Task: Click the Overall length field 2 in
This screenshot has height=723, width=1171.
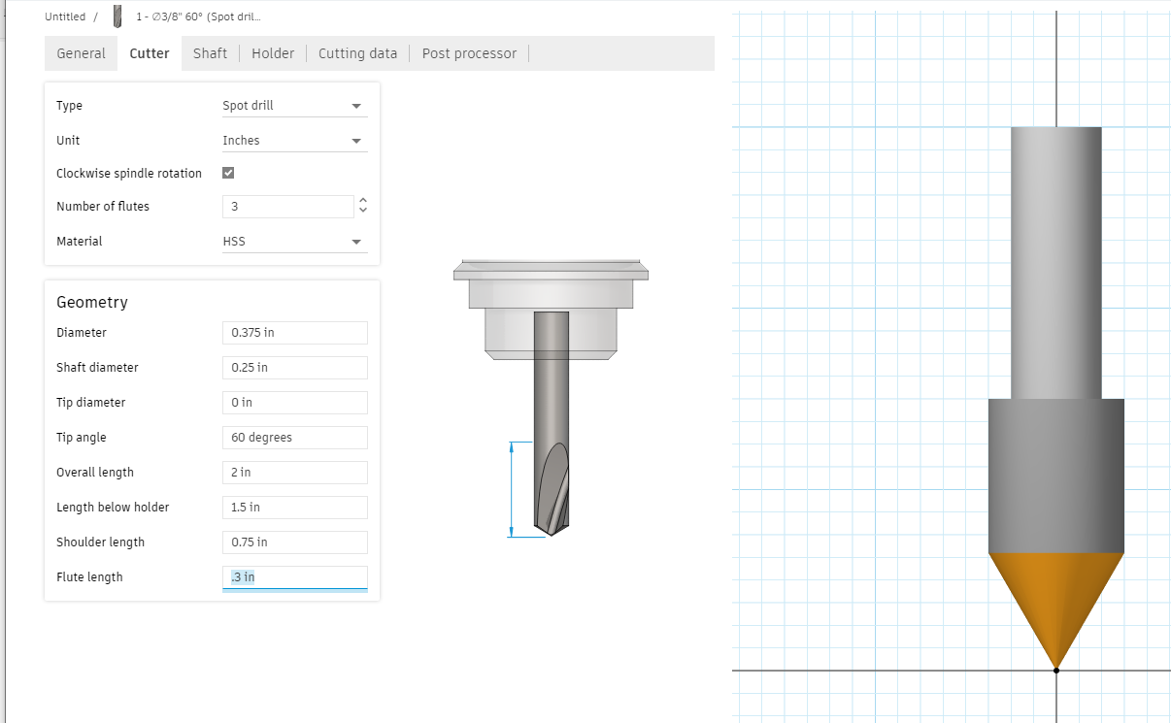Action: [295, 473]
